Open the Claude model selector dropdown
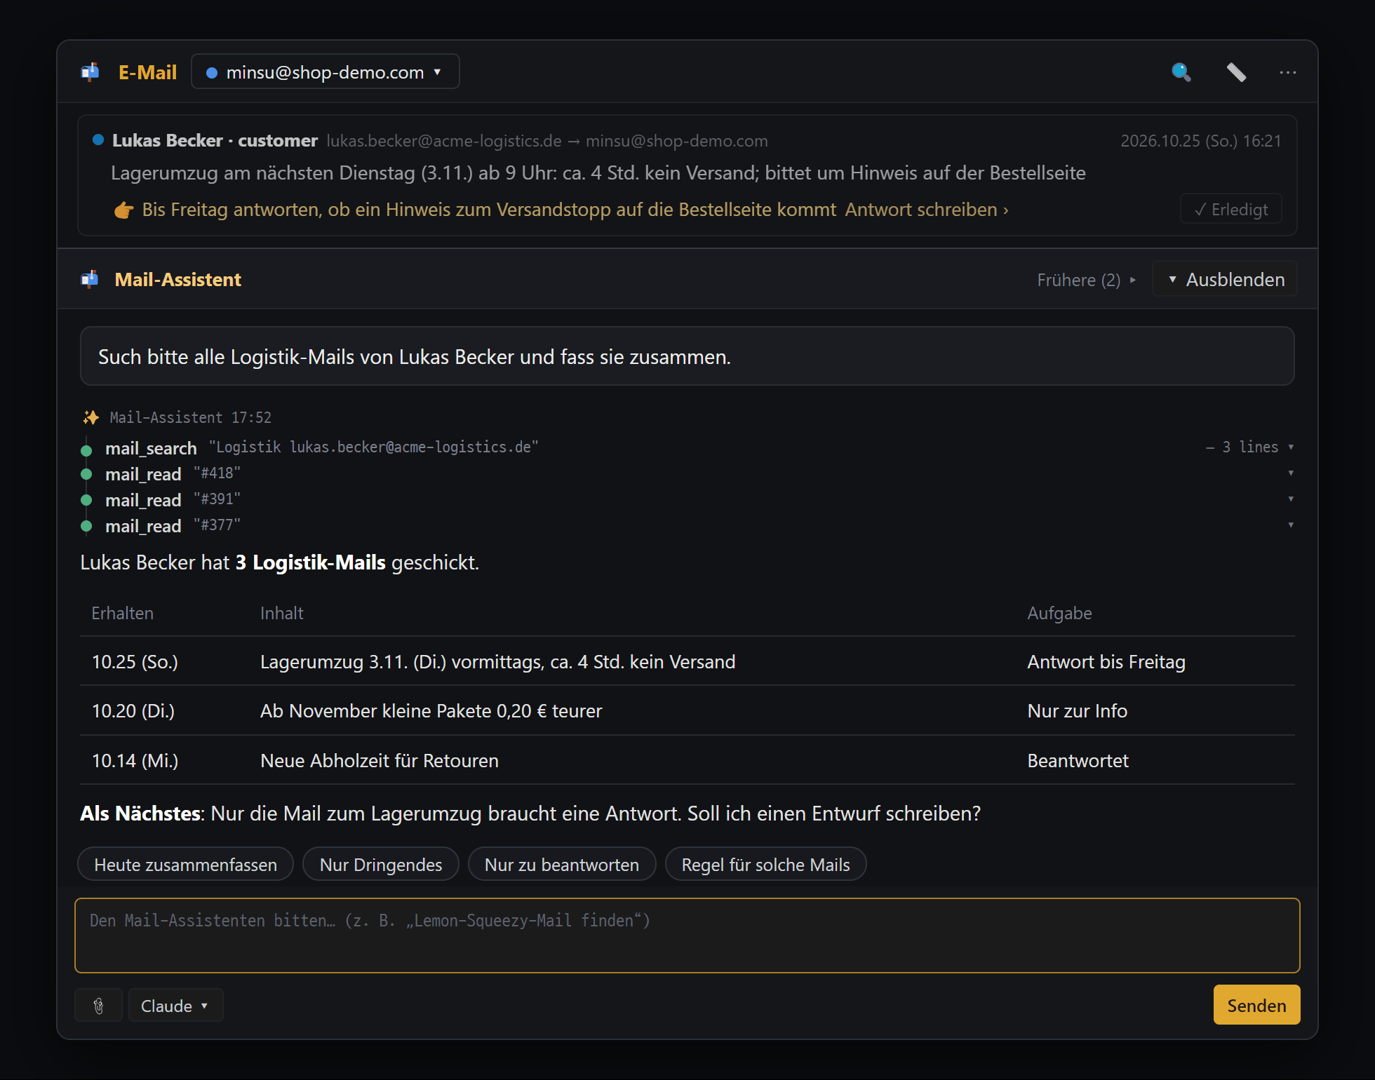1375x1080 pixels. click(x=175, y=1006)
